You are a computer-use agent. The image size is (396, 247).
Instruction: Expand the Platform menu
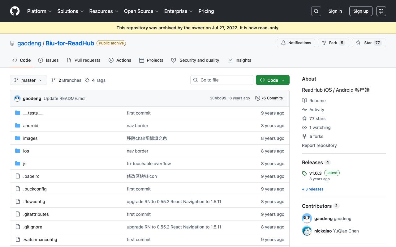click(x=39, y=11)
